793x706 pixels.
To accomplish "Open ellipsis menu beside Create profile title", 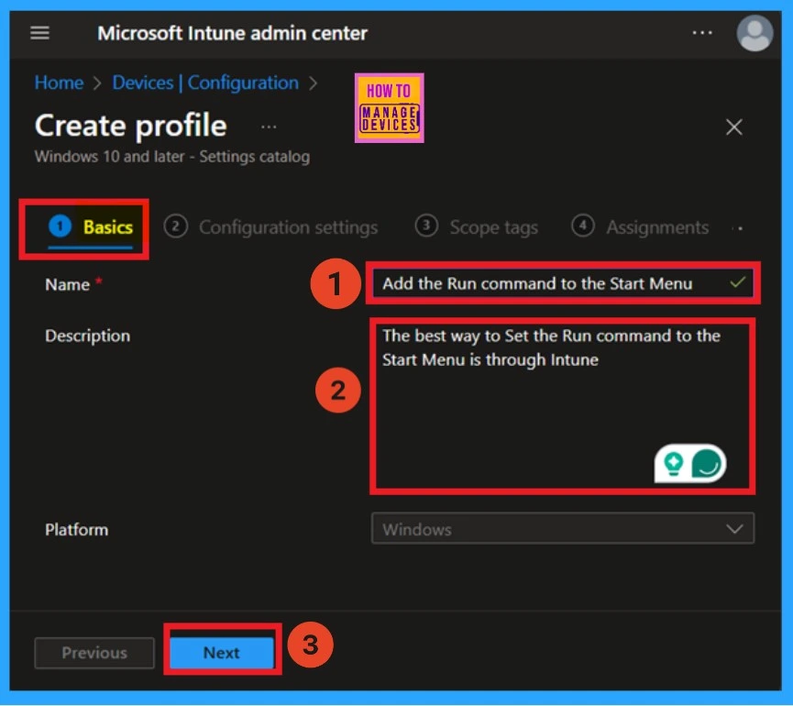I will pos(269,127).
